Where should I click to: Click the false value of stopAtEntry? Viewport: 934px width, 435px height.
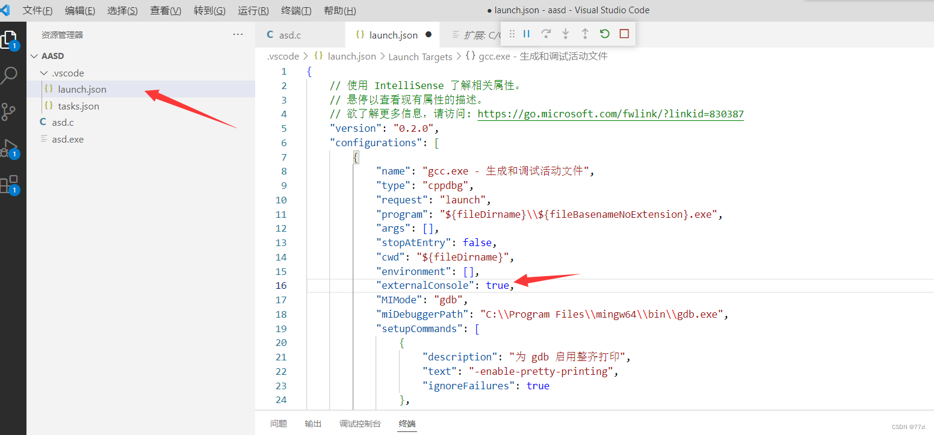click(478, 242)
